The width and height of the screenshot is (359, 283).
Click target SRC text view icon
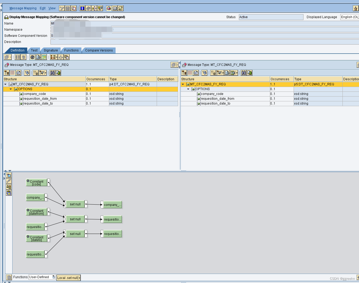click(196, 73)
